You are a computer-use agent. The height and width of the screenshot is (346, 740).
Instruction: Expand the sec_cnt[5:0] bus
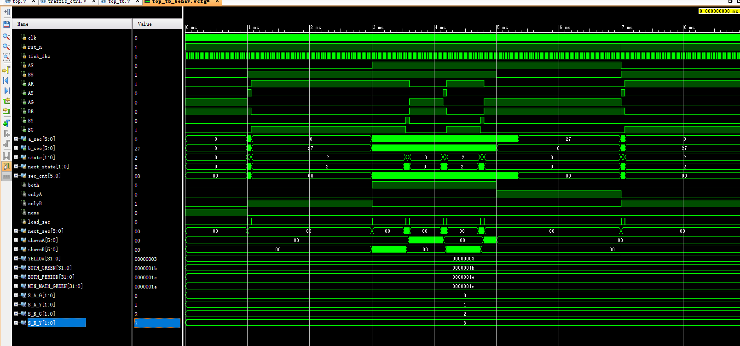pos(16,175)
